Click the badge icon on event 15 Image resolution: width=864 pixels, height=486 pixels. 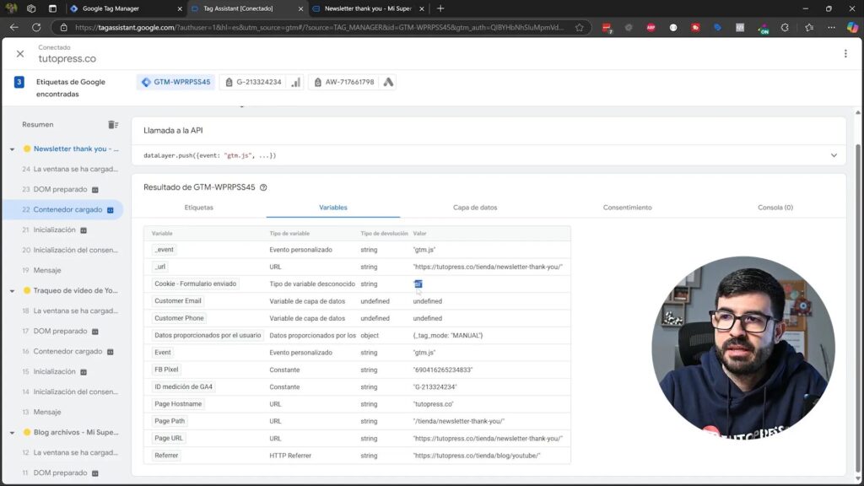point(84,372)
